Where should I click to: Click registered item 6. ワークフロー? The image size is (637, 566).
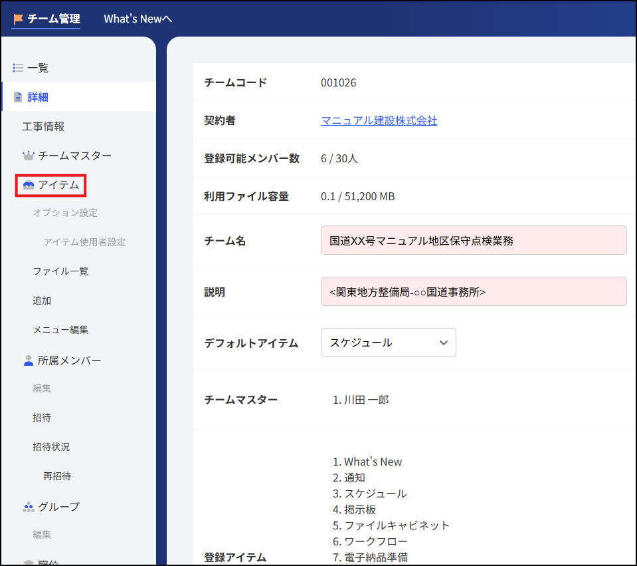pos(370,541)
